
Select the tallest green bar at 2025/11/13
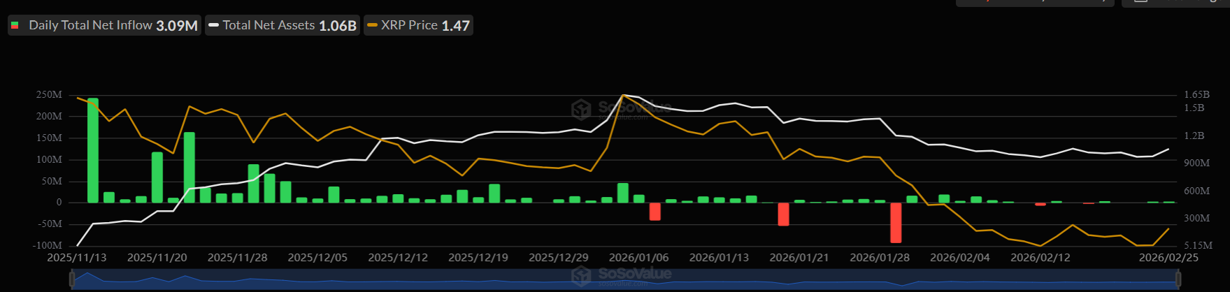pos(93,150)
